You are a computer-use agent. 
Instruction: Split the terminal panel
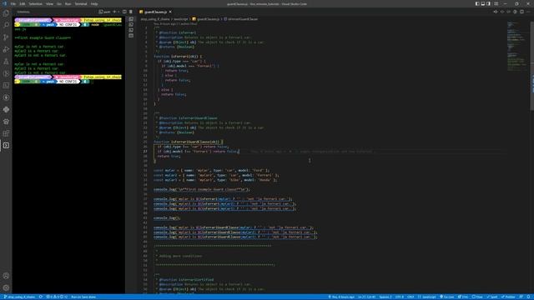click(x=124, y=12)
